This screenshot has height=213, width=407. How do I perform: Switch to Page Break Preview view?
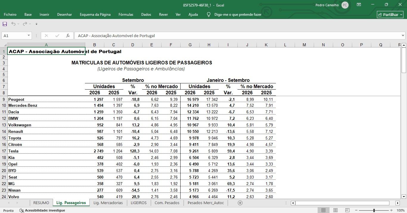click(x=348, y=210)
